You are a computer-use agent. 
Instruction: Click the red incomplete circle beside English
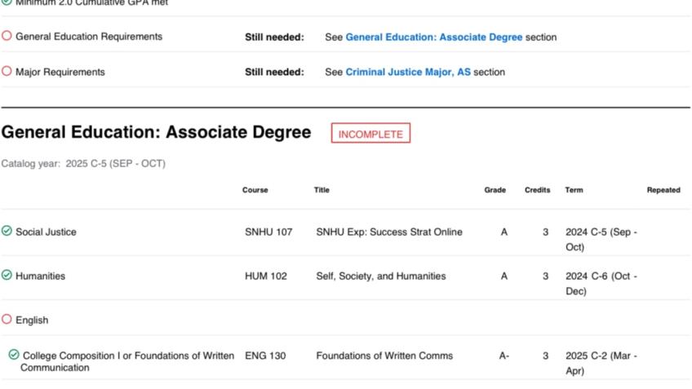(x=7, y=319)
